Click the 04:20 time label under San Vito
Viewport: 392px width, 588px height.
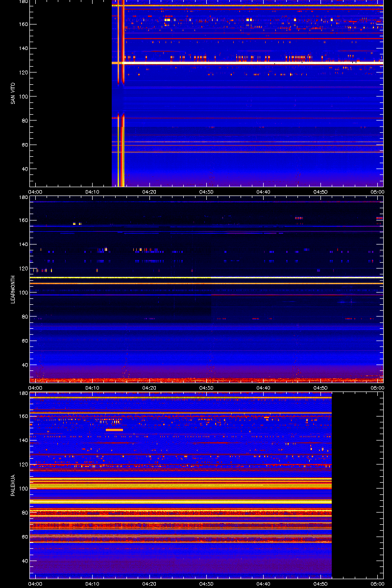tap(150, 192)
